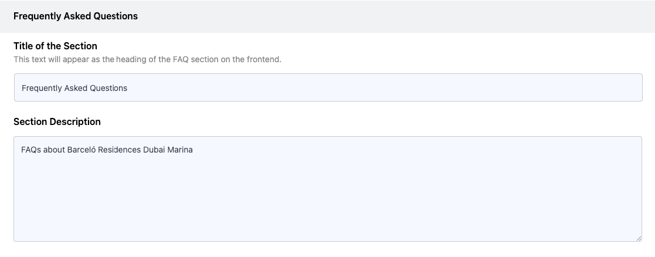Click the Frequently Asked Questions panel header
Screen dimensions: 655x257
click(76, 16)
